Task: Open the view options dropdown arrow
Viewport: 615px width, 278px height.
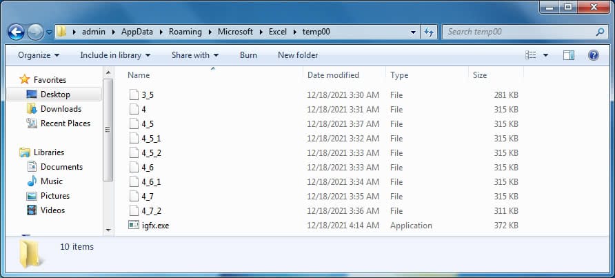Action: tap(545, 55)
